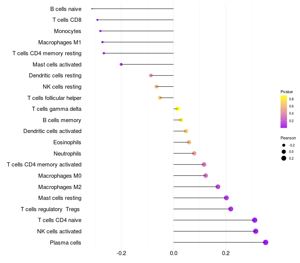Select the Monocytes axis label
The width and height of the screenshot is (300, 263).
point(67,31)
